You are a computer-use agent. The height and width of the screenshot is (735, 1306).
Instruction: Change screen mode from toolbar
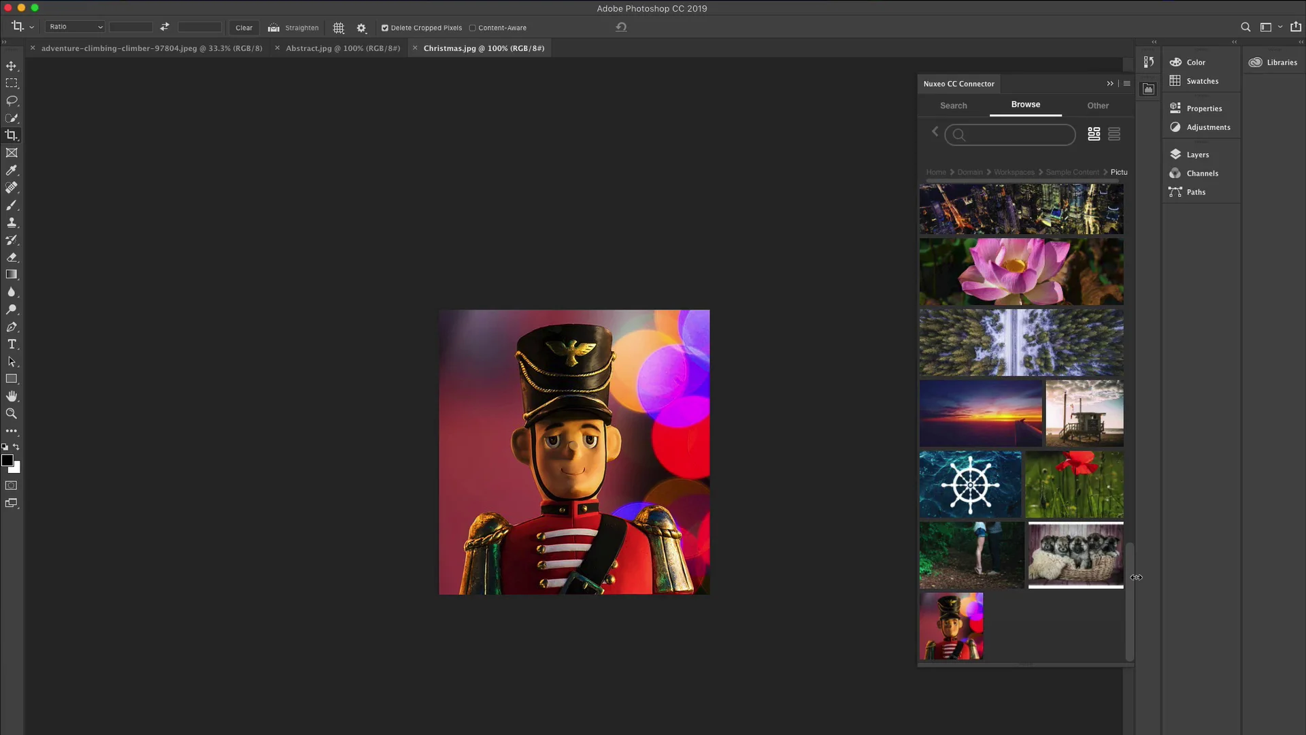(12, 504)
